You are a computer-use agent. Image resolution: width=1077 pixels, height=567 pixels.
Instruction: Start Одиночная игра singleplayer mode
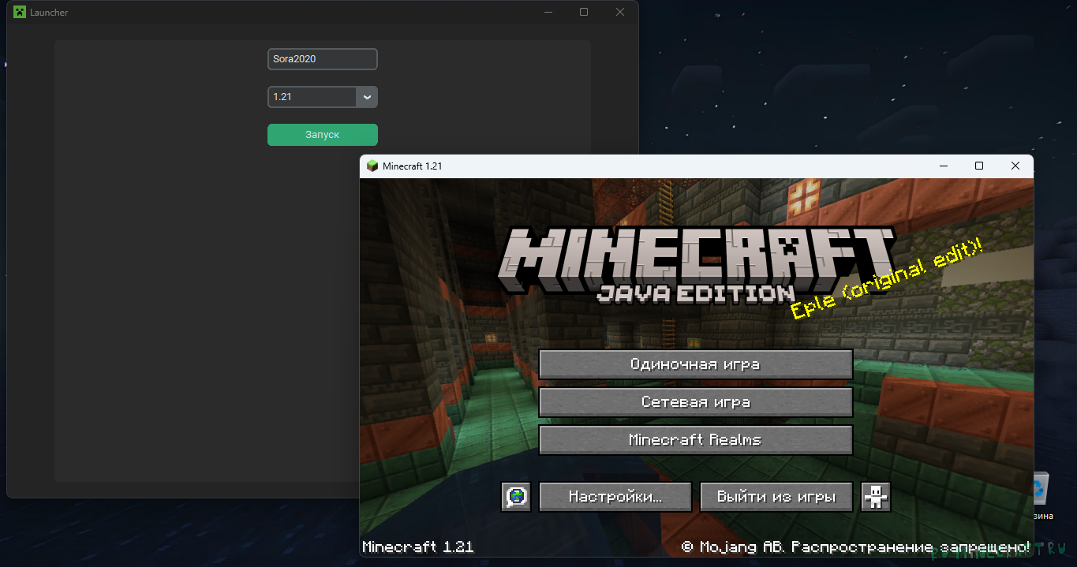(x=695, y=364)
